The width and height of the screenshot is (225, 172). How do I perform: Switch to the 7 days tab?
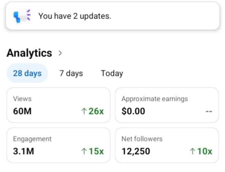click(71, 73)
